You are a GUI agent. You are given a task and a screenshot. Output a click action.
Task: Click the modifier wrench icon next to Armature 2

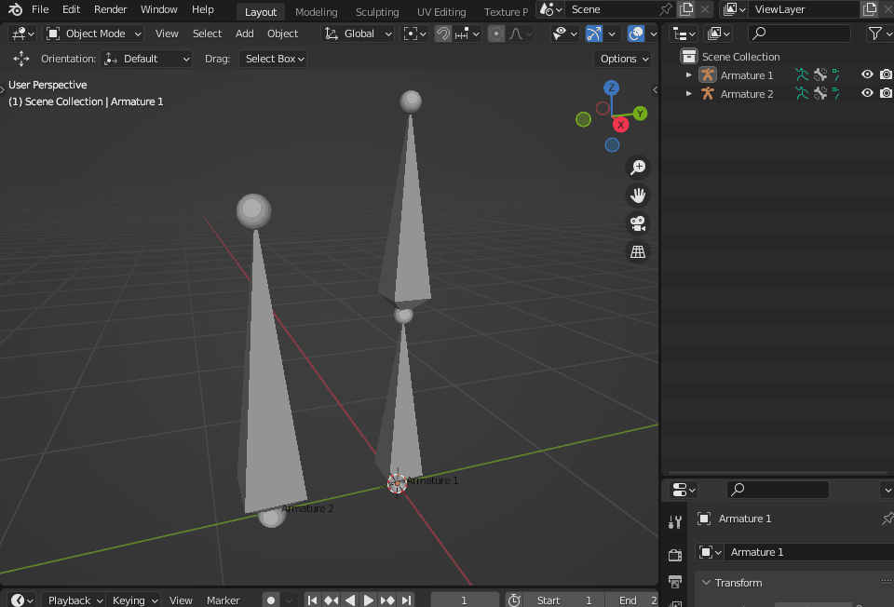tap(819, 93)
